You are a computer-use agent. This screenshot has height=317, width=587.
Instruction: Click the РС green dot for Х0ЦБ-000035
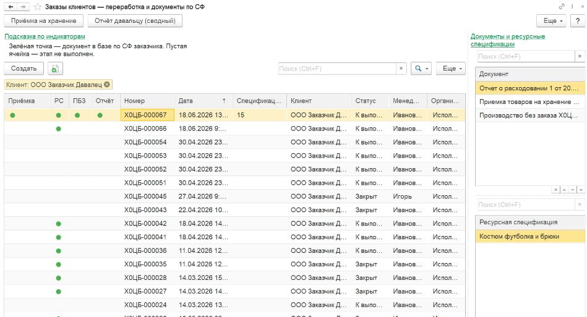coord(58,264)
